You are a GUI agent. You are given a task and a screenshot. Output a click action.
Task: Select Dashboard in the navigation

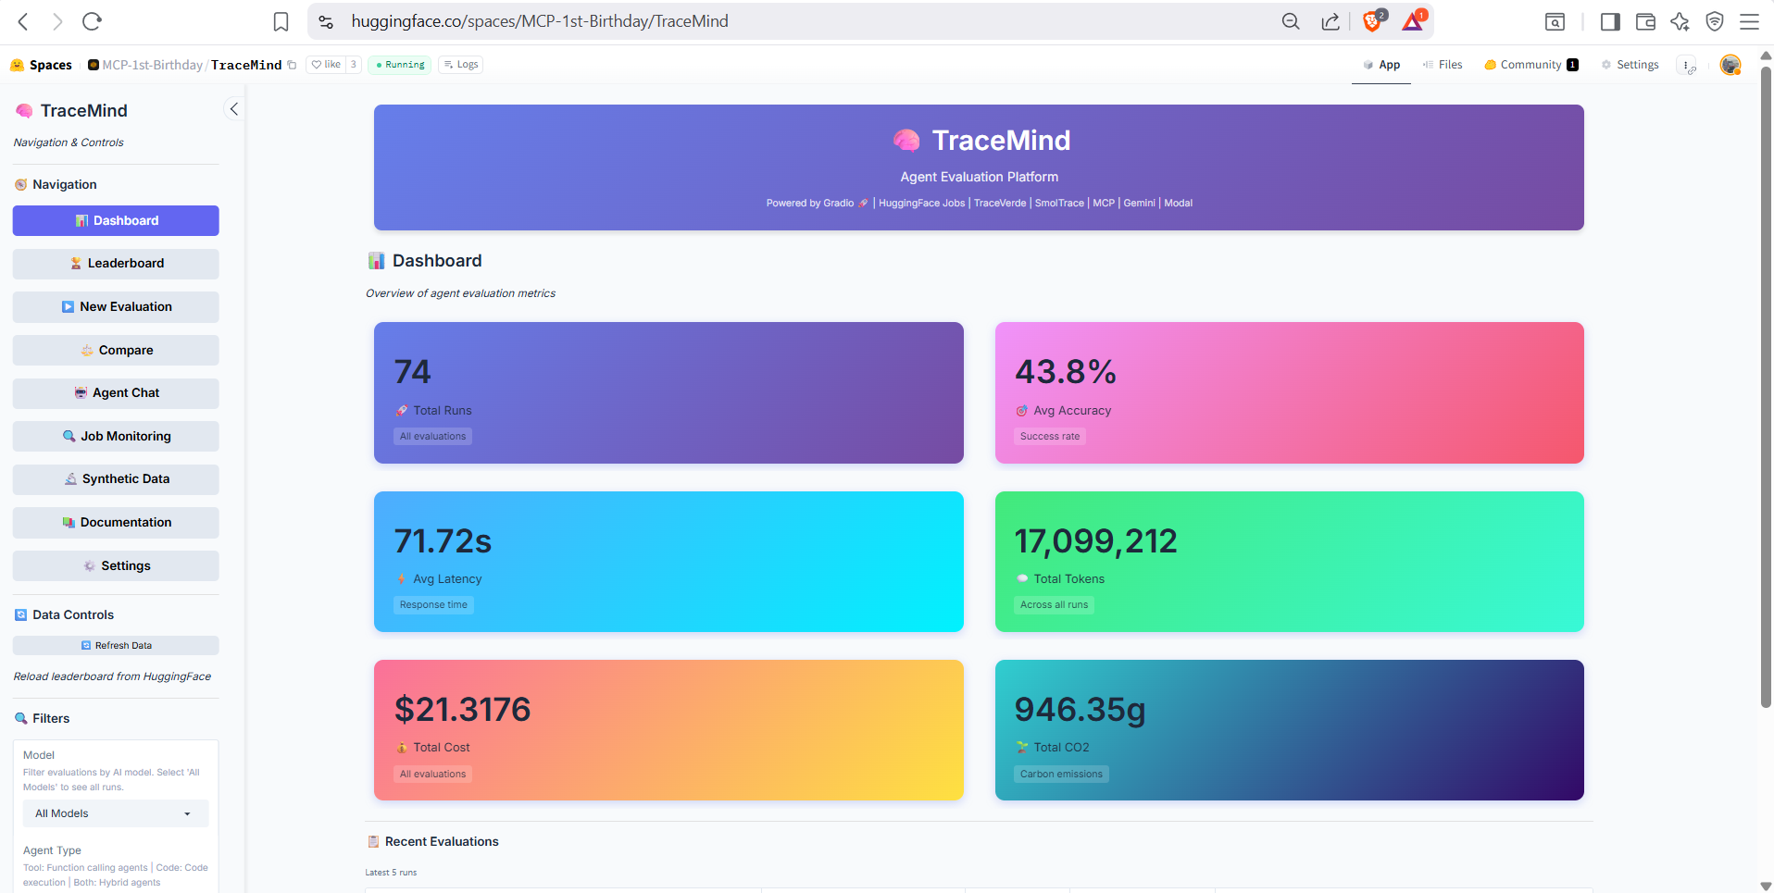116,220
